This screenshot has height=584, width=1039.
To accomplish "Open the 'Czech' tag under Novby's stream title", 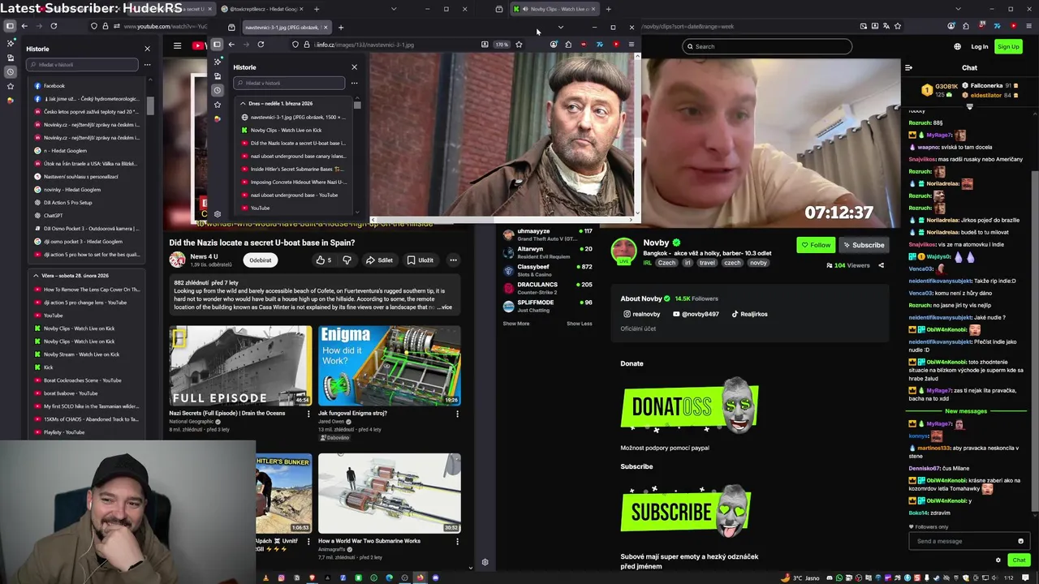I will (x=666, y=263).
